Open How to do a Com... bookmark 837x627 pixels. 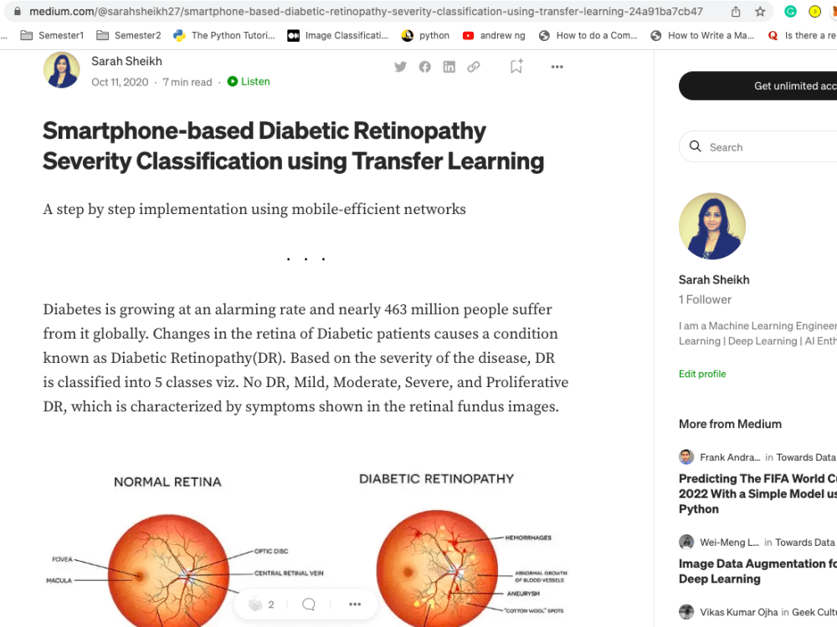[x=588, y=35]
